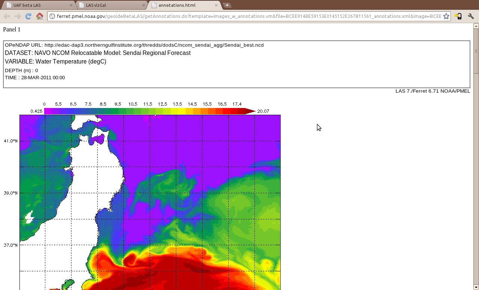Click the OPeNDAP URL text line
The image size is (479, 290).
(x=134, y=45)
